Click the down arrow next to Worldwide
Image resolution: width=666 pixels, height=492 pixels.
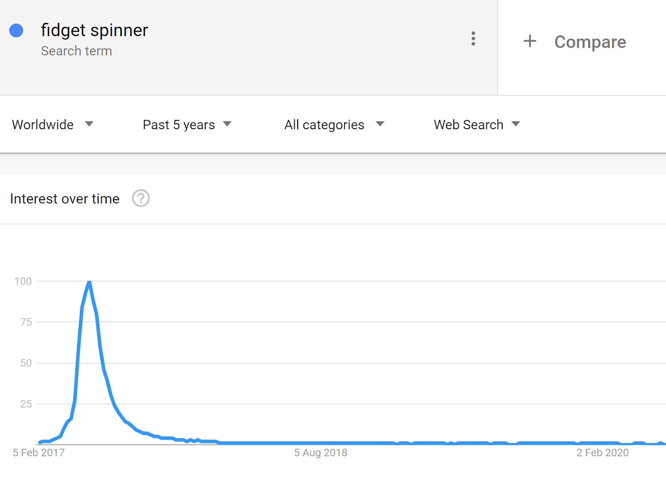click(89, 124)
